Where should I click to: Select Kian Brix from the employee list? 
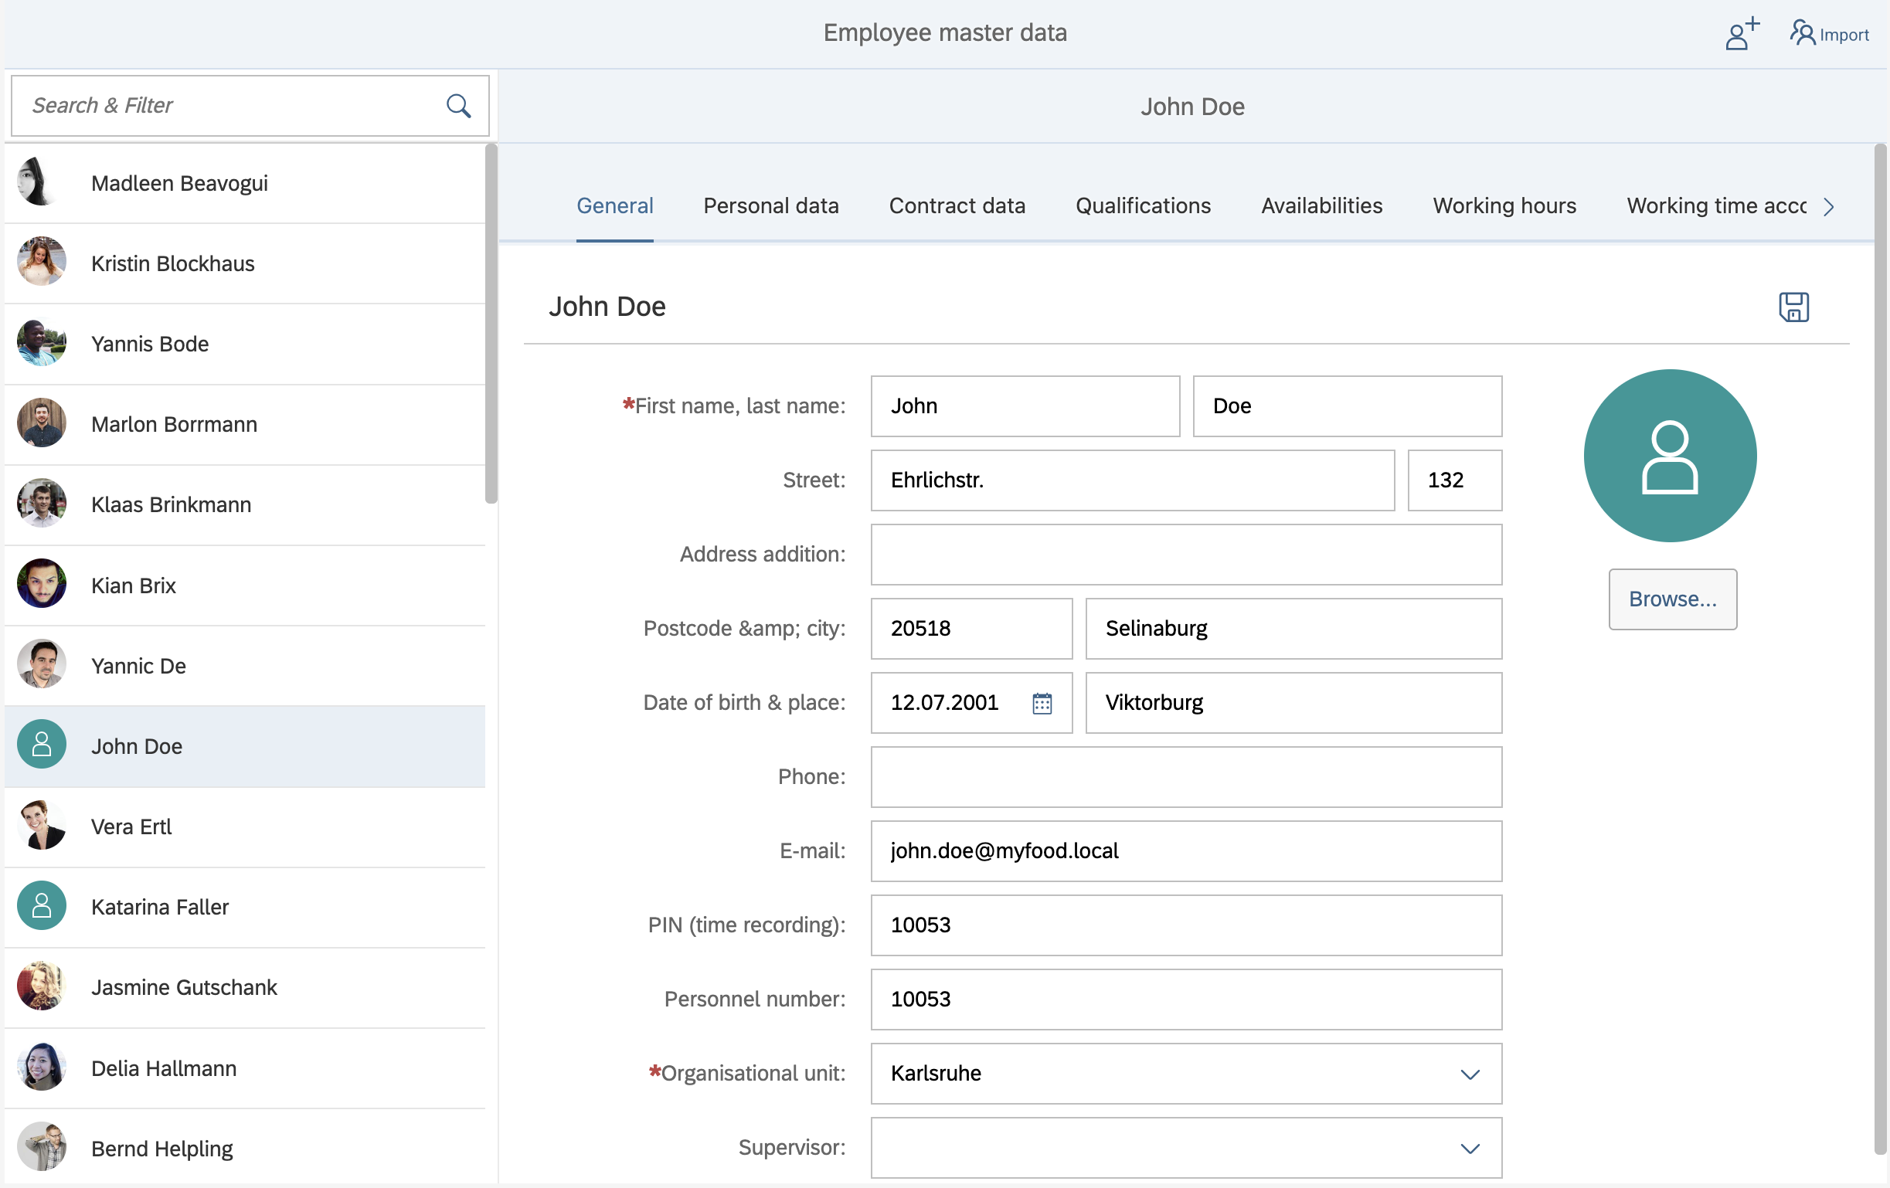[134, 586]
